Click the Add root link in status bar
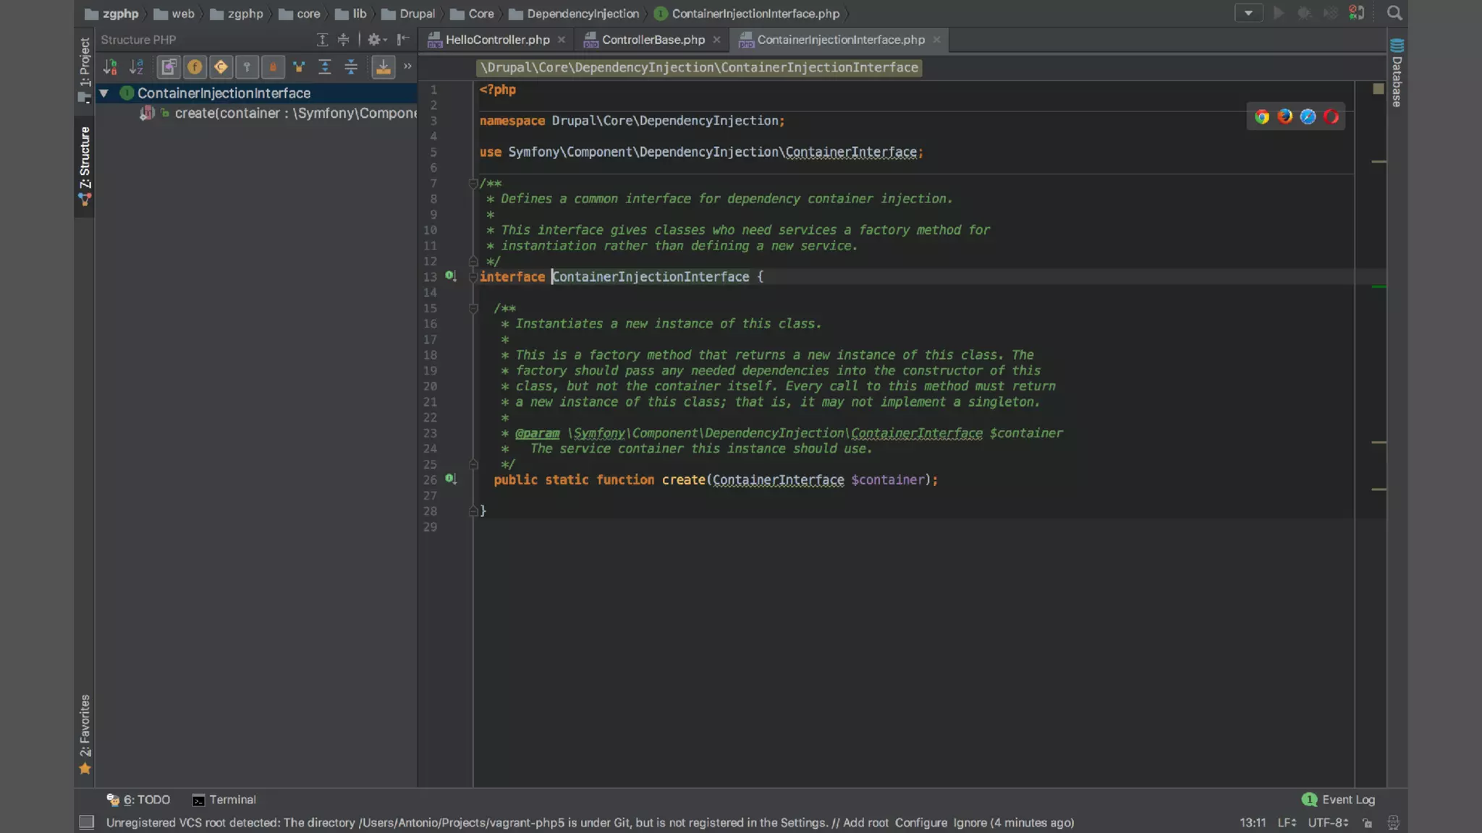 tap(865, 823)
